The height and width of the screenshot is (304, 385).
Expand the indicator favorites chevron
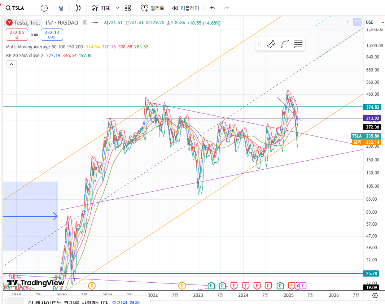click(117, 8)
